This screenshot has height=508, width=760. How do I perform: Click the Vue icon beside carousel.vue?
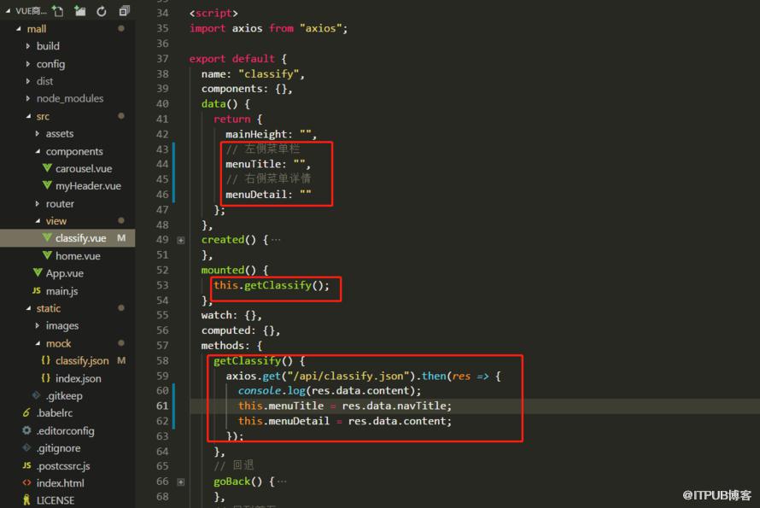click(x=47, y=168)
